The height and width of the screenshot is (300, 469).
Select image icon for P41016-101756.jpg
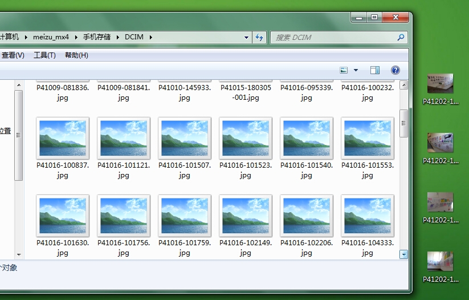[x=124, y=216]
